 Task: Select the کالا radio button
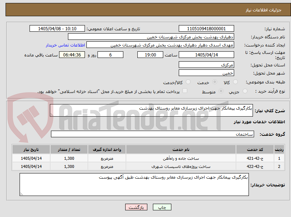pyautogui.click(x=235, y=82)
